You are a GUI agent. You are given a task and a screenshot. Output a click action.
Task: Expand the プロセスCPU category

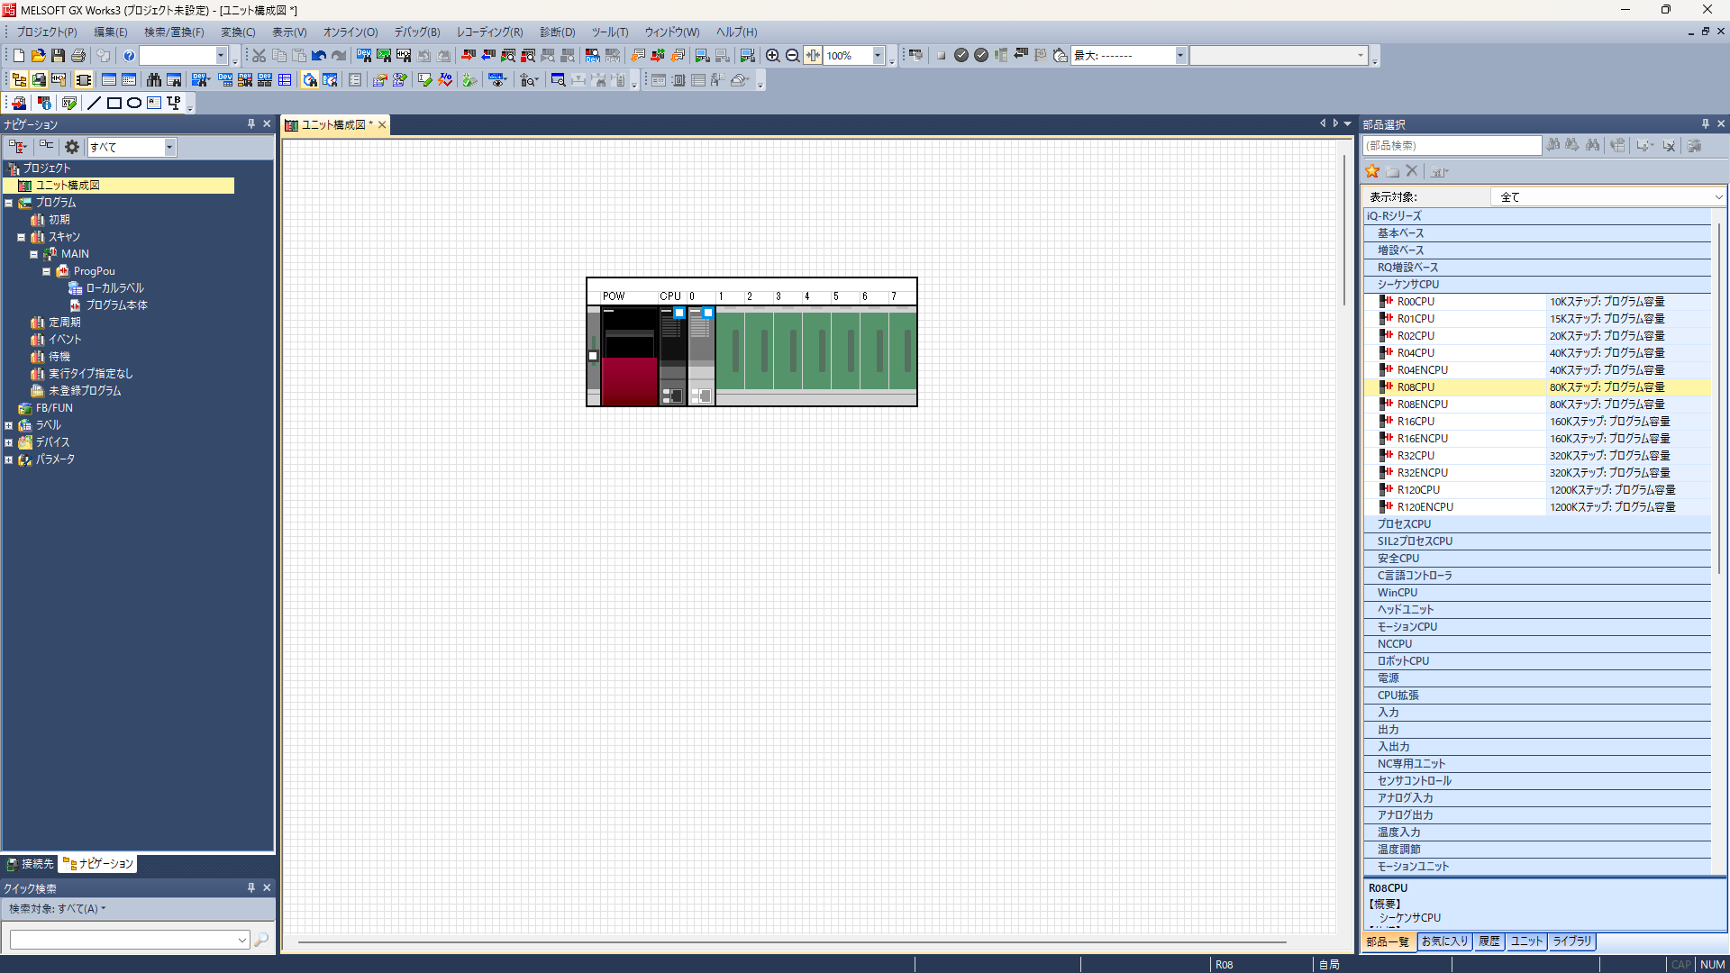coord(1537,524)
